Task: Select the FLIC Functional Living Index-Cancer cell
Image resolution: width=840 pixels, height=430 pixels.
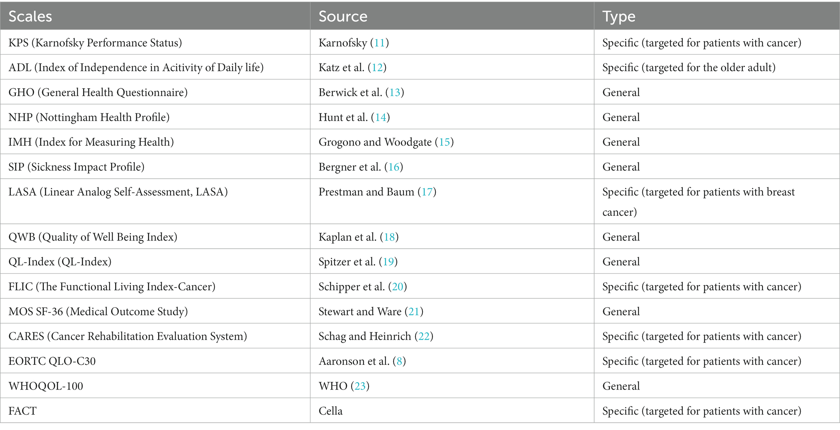Action: coord(155,287)
